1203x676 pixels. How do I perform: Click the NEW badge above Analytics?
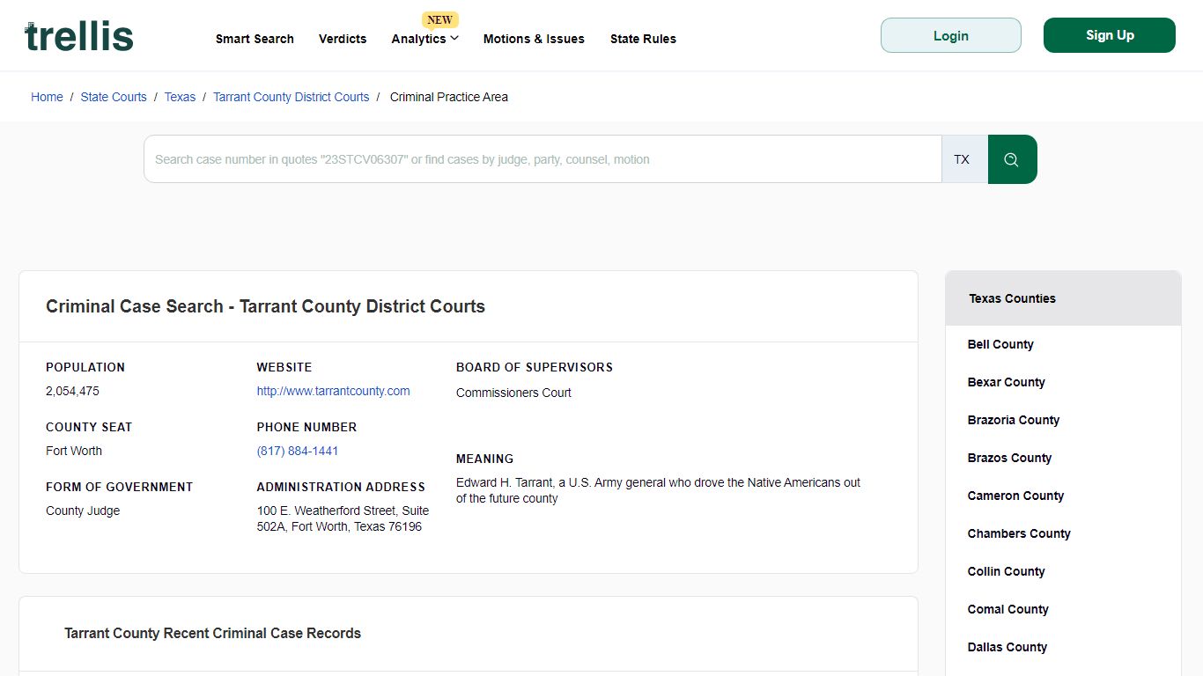(x=439, y=19)
